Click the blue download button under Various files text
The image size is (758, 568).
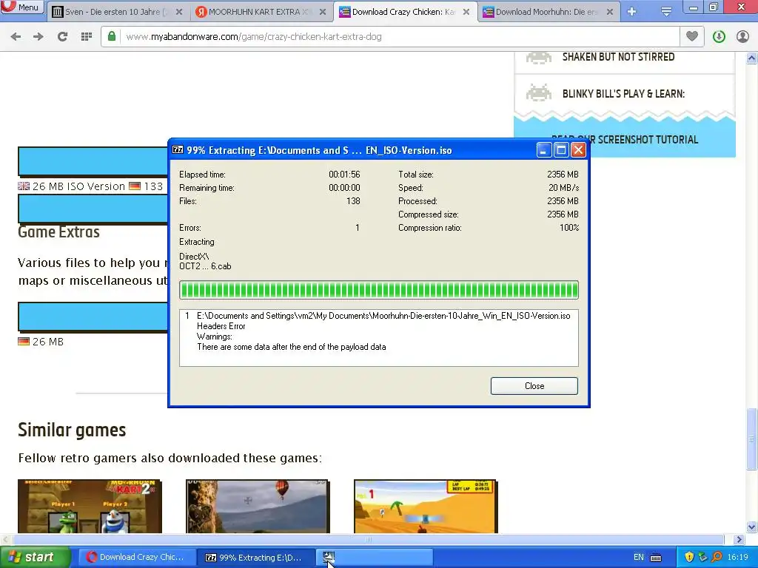click(x=93, y=317)
